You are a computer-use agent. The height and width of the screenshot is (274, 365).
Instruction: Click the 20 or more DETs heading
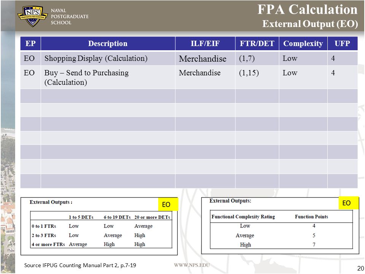click(152, 217)
